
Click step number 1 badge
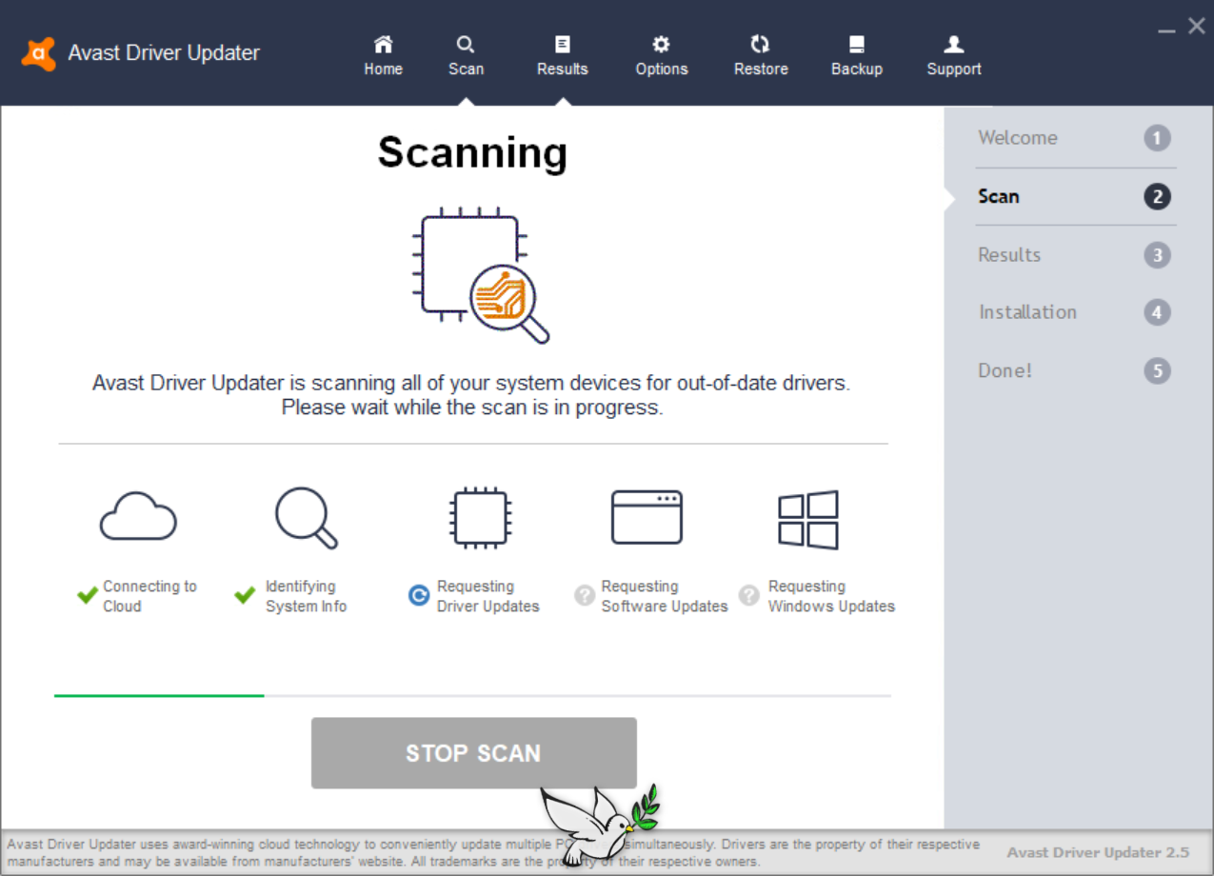(1157, 139)
